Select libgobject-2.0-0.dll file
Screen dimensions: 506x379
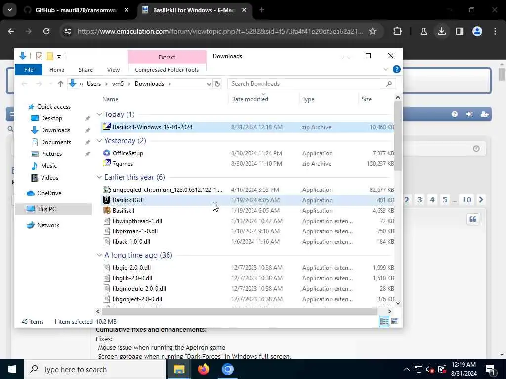137,299
